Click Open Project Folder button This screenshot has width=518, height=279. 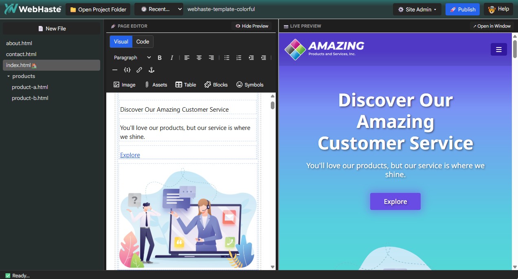click(x=98, y=9)
